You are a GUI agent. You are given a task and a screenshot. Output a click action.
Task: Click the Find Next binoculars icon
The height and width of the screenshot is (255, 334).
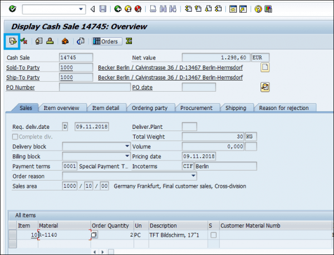pyautogui.click(x=173, y=9)
